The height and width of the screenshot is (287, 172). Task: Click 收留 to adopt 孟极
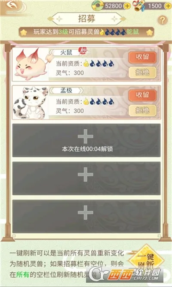[x=142, y=95]
